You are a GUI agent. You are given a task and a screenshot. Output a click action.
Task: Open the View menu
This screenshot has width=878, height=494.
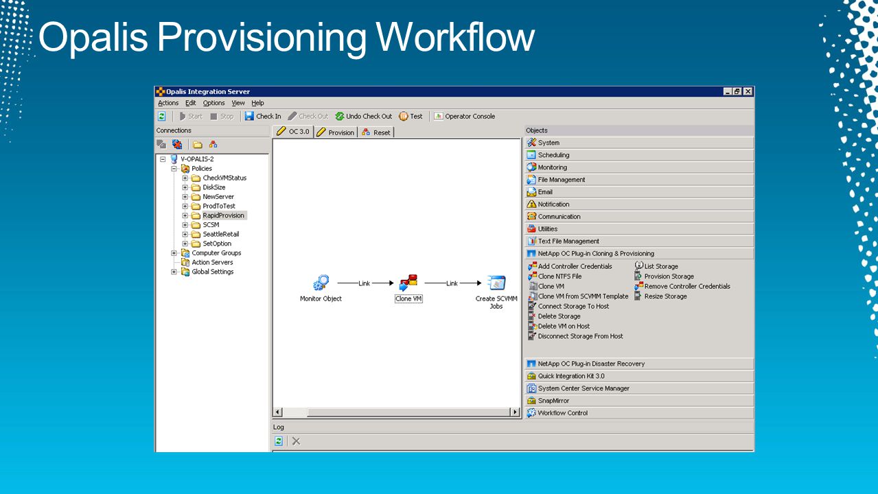click(x=238, y=103)
